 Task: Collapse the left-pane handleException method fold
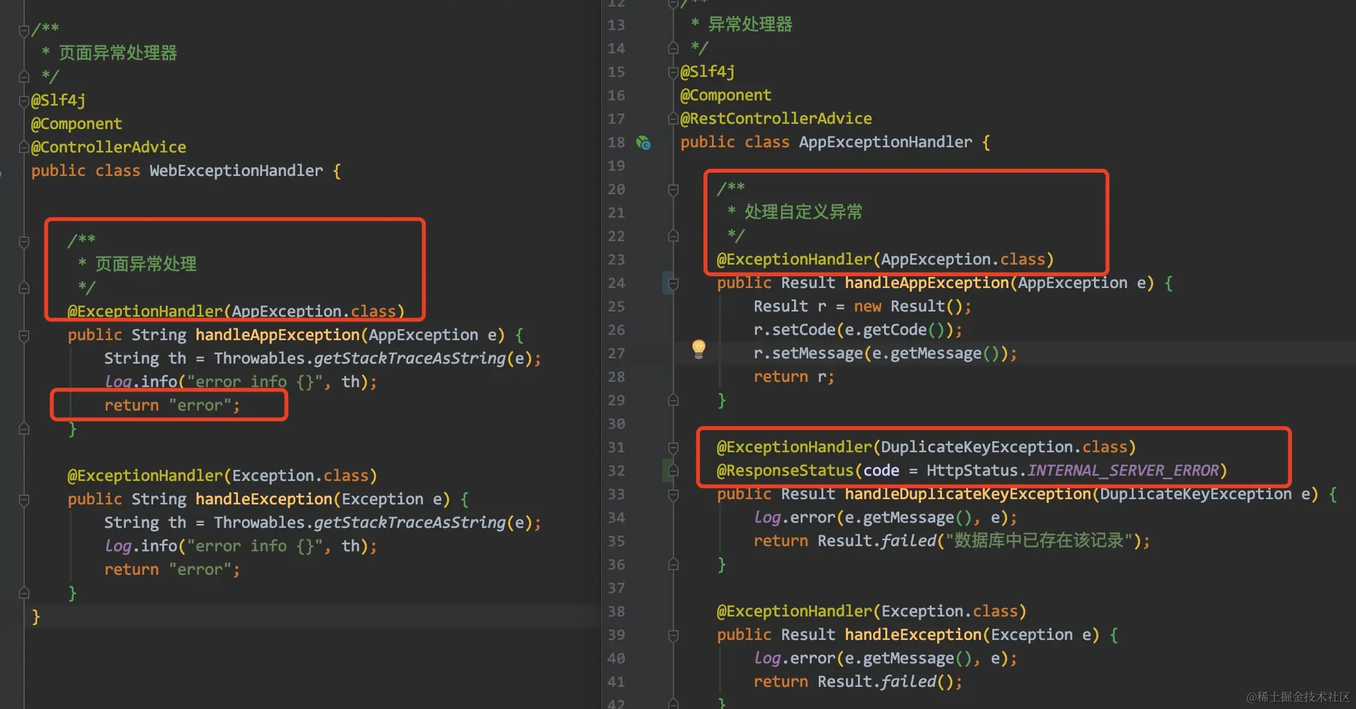(x=24, y=500)
